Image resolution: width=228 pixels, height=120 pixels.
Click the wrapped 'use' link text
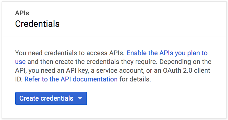(20, 62)
